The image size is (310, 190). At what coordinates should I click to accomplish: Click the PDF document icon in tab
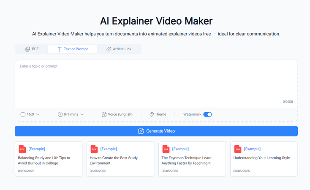[x=27, y=49]
